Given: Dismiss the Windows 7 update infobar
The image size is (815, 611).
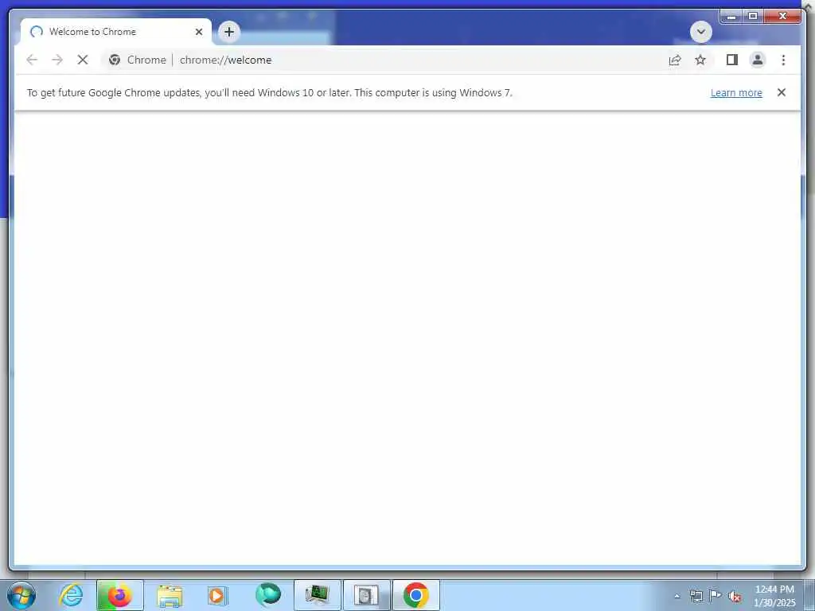Looking at the screenshot, I should (x=782, y=92).
